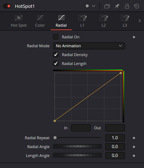This screenshot has width=144, height=168.
Task: Pin the HotSpot1 inspector panel
Action: (x=117, y=6)
